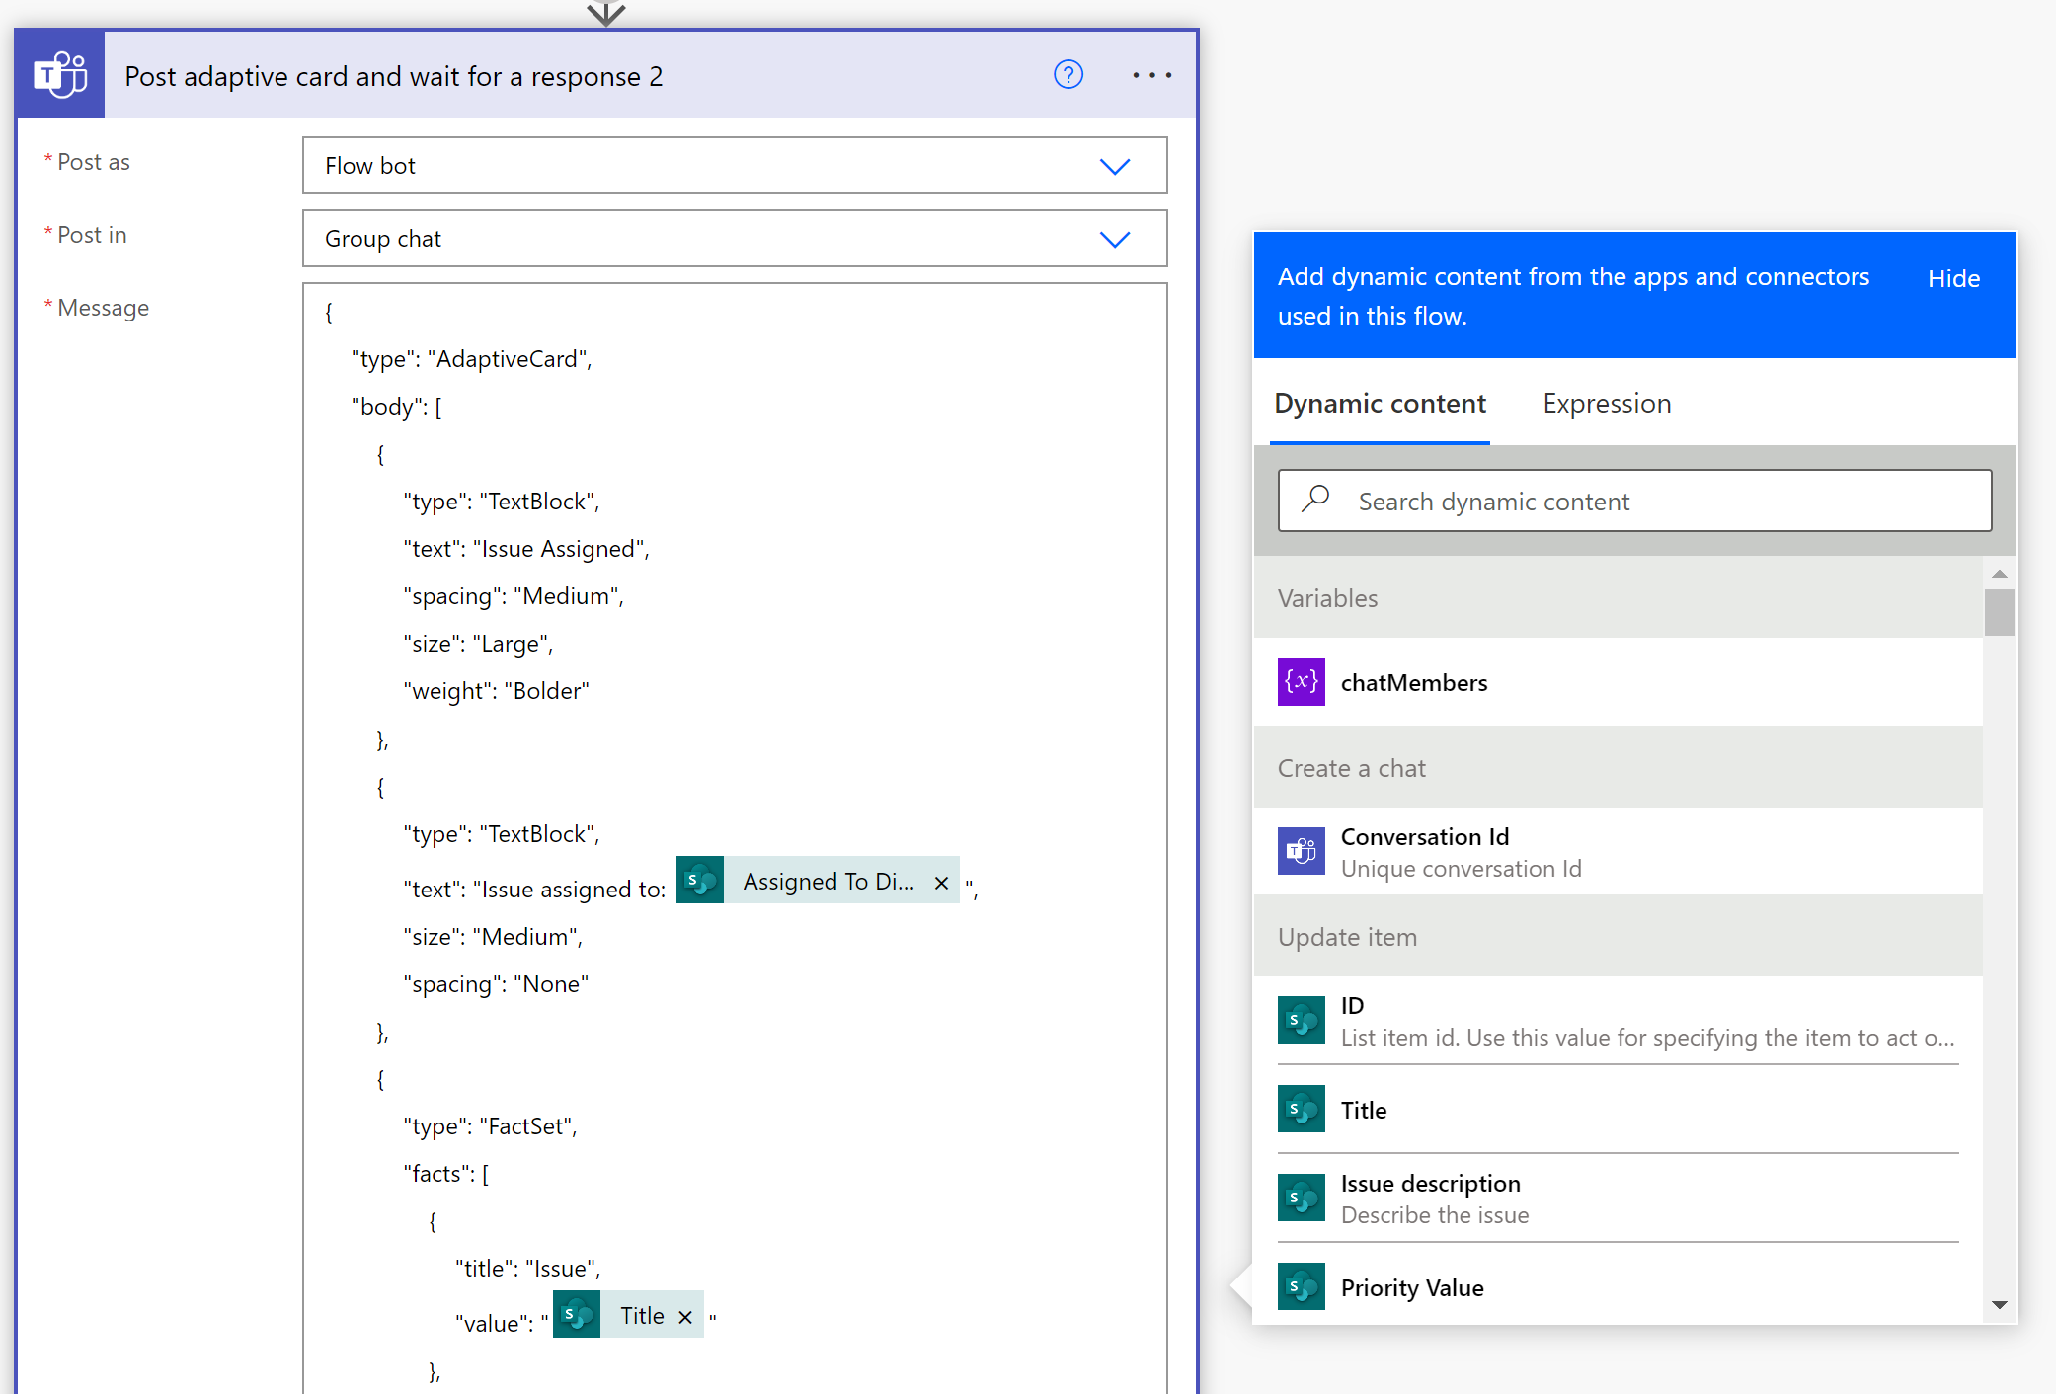Image resolution: width=2056 pixels, height=1394 pixels.
Task: Insert the Priority Value dynamic content
Action: [x=1411, y=1287]
